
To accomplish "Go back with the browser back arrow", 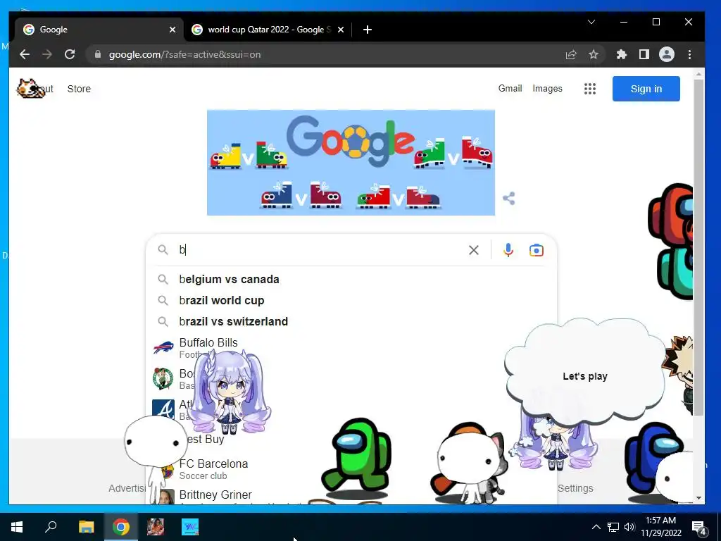I will pos(25,54).
